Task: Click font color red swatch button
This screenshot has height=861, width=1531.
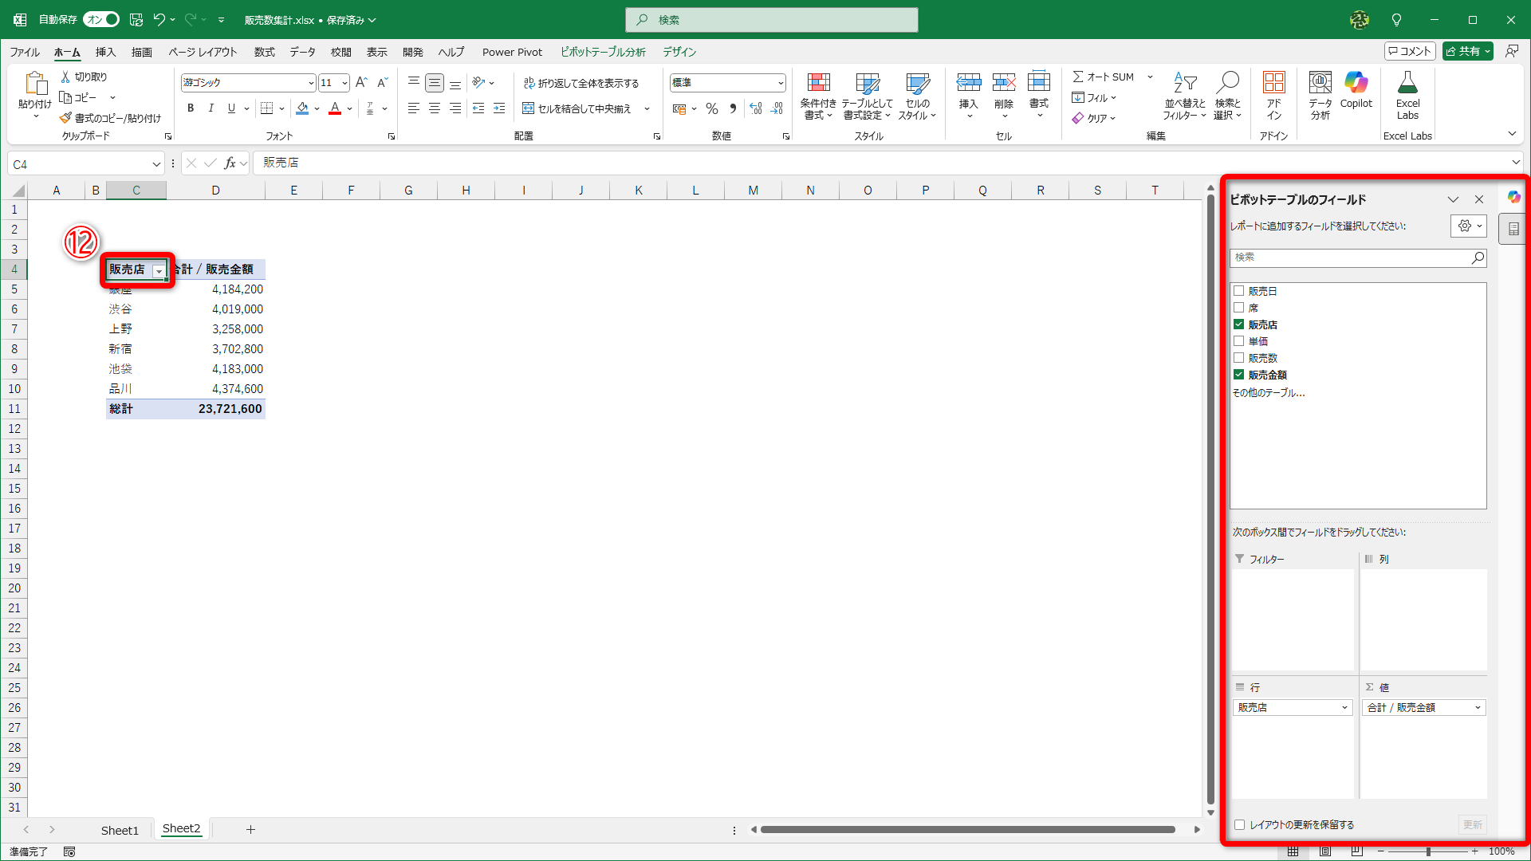Action: coord(335,108)
